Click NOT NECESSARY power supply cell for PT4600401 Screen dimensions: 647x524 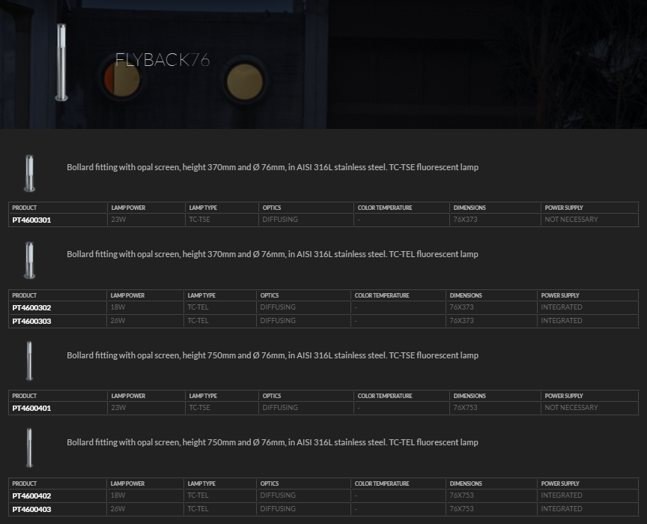(571, 408)
